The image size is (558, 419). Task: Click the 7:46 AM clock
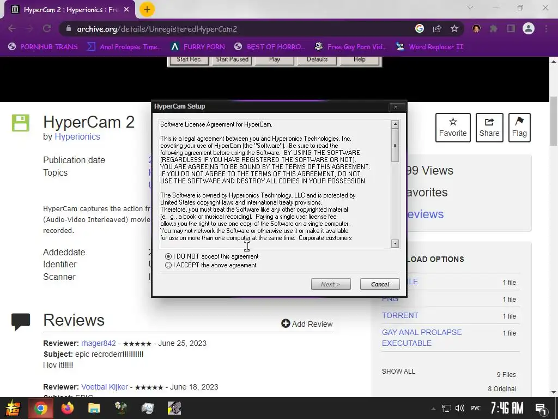coord(507,408)
